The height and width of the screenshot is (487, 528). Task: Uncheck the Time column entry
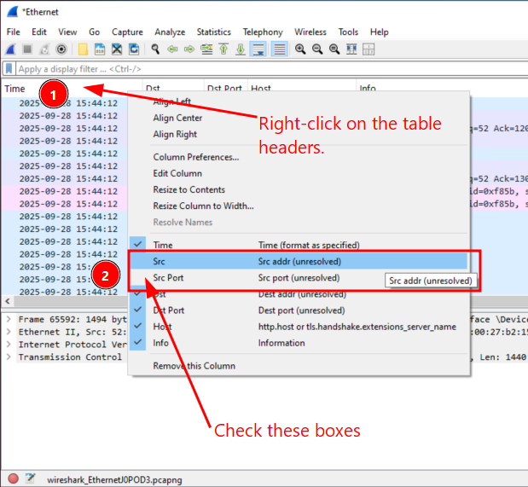pyautogui.click(x=138, y=245)
